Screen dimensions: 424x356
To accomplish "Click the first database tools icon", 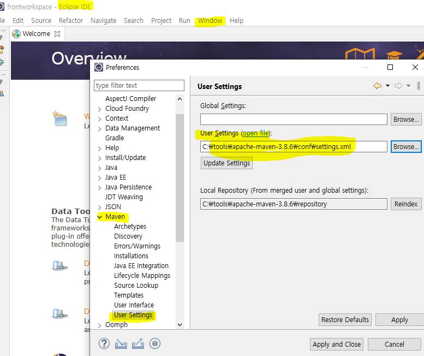I will coord(60,265).
